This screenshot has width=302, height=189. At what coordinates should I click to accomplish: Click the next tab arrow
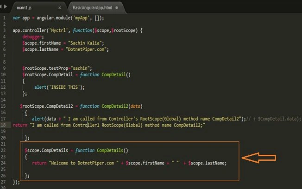click(x=6, y=6)
